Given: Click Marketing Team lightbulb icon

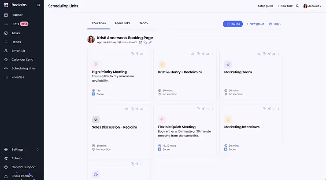Looking at the screenshot, I should [x=228, y=65].
